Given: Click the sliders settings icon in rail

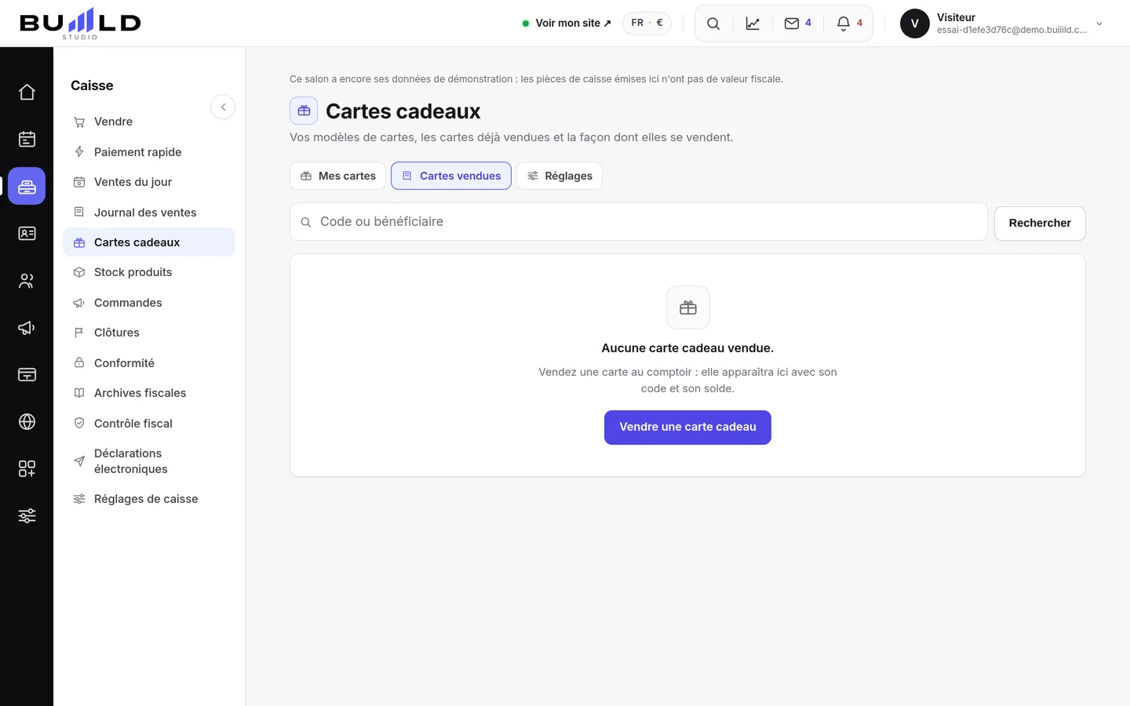Looking at the screenshot, I should click(27, 516).
